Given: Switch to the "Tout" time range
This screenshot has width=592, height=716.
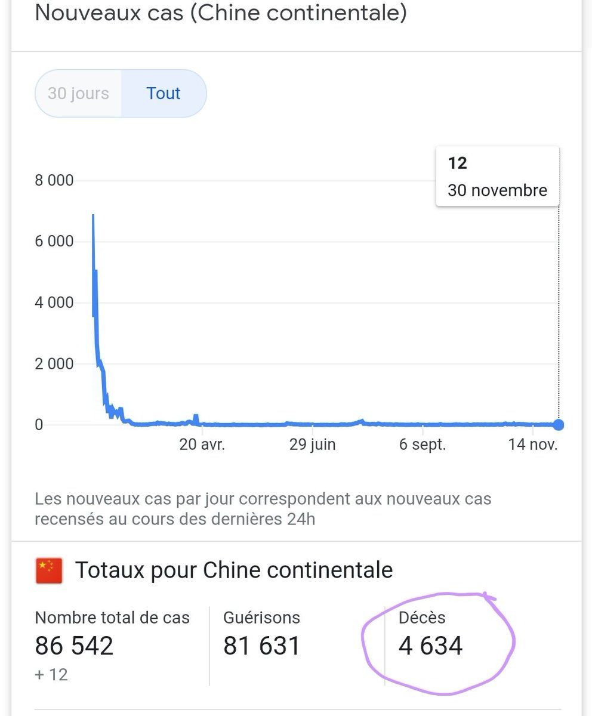Looking at the screenshot, I should point(164,94).
